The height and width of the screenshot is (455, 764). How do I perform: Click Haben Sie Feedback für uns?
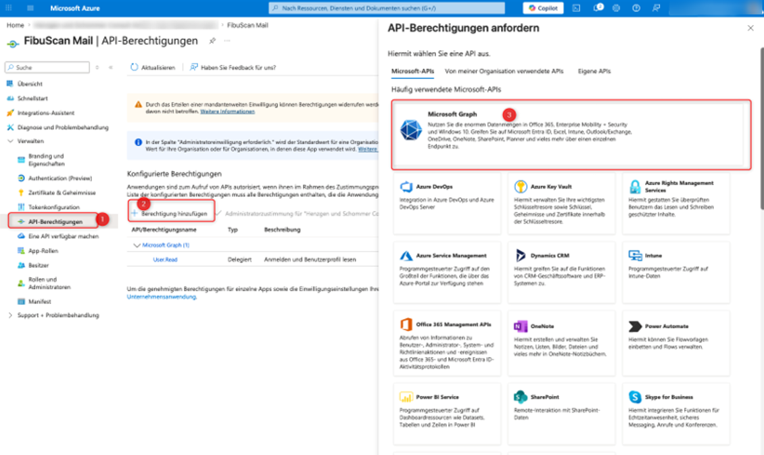point(233,67)
